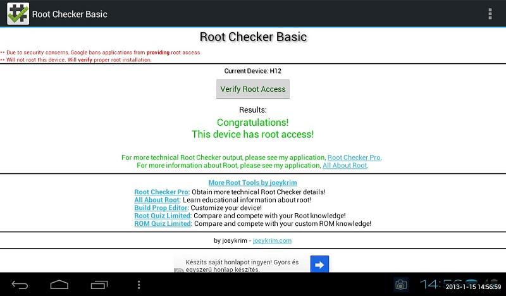Open the navigation bar menu dots

pyautogui.click(x=139, y=285)
